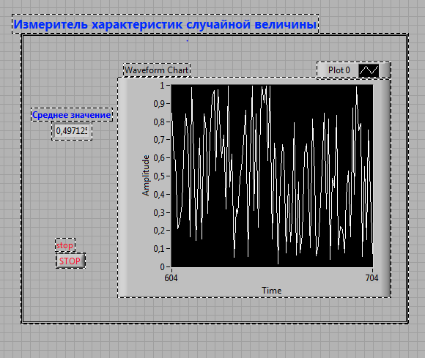Select the 'Среднее значение' label
425x358 pixels.
point(72,115)
